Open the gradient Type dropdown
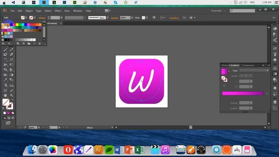279x157 pixels. click(x=254, y=71)
